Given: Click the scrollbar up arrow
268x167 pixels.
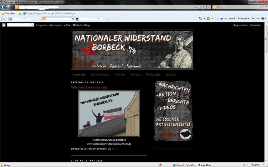Looking at the screenshot, I should tap(266, 24).
